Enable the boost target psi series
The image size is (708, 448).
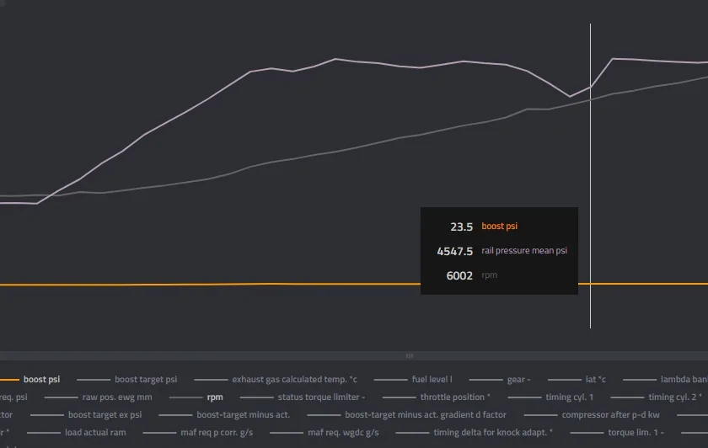[146, 380]
